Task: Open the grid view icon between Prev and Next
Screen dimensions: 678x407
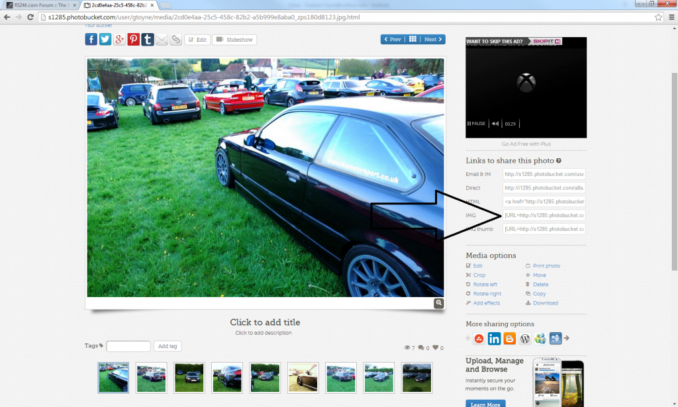Action: click(412, 39)
